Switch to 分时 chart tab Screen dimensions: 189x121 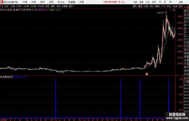click(6, 6)
